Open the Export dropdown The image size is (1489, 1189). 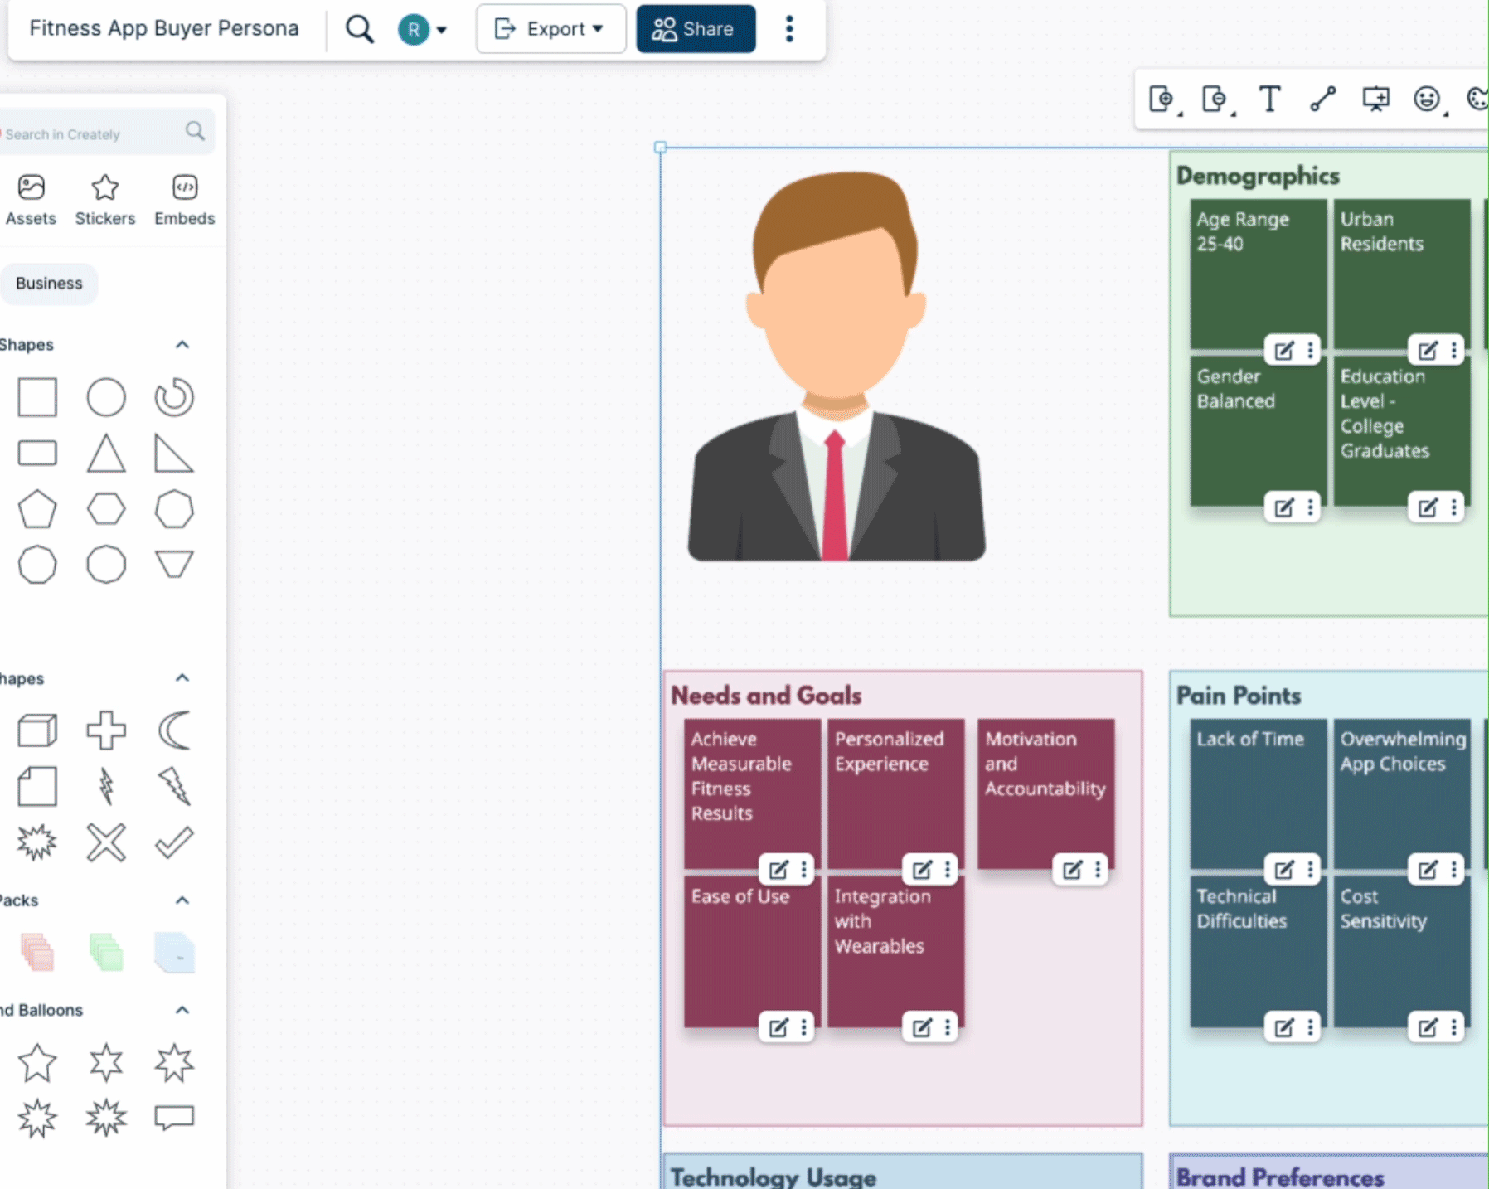pyautogui.click(x=550, y=28)
